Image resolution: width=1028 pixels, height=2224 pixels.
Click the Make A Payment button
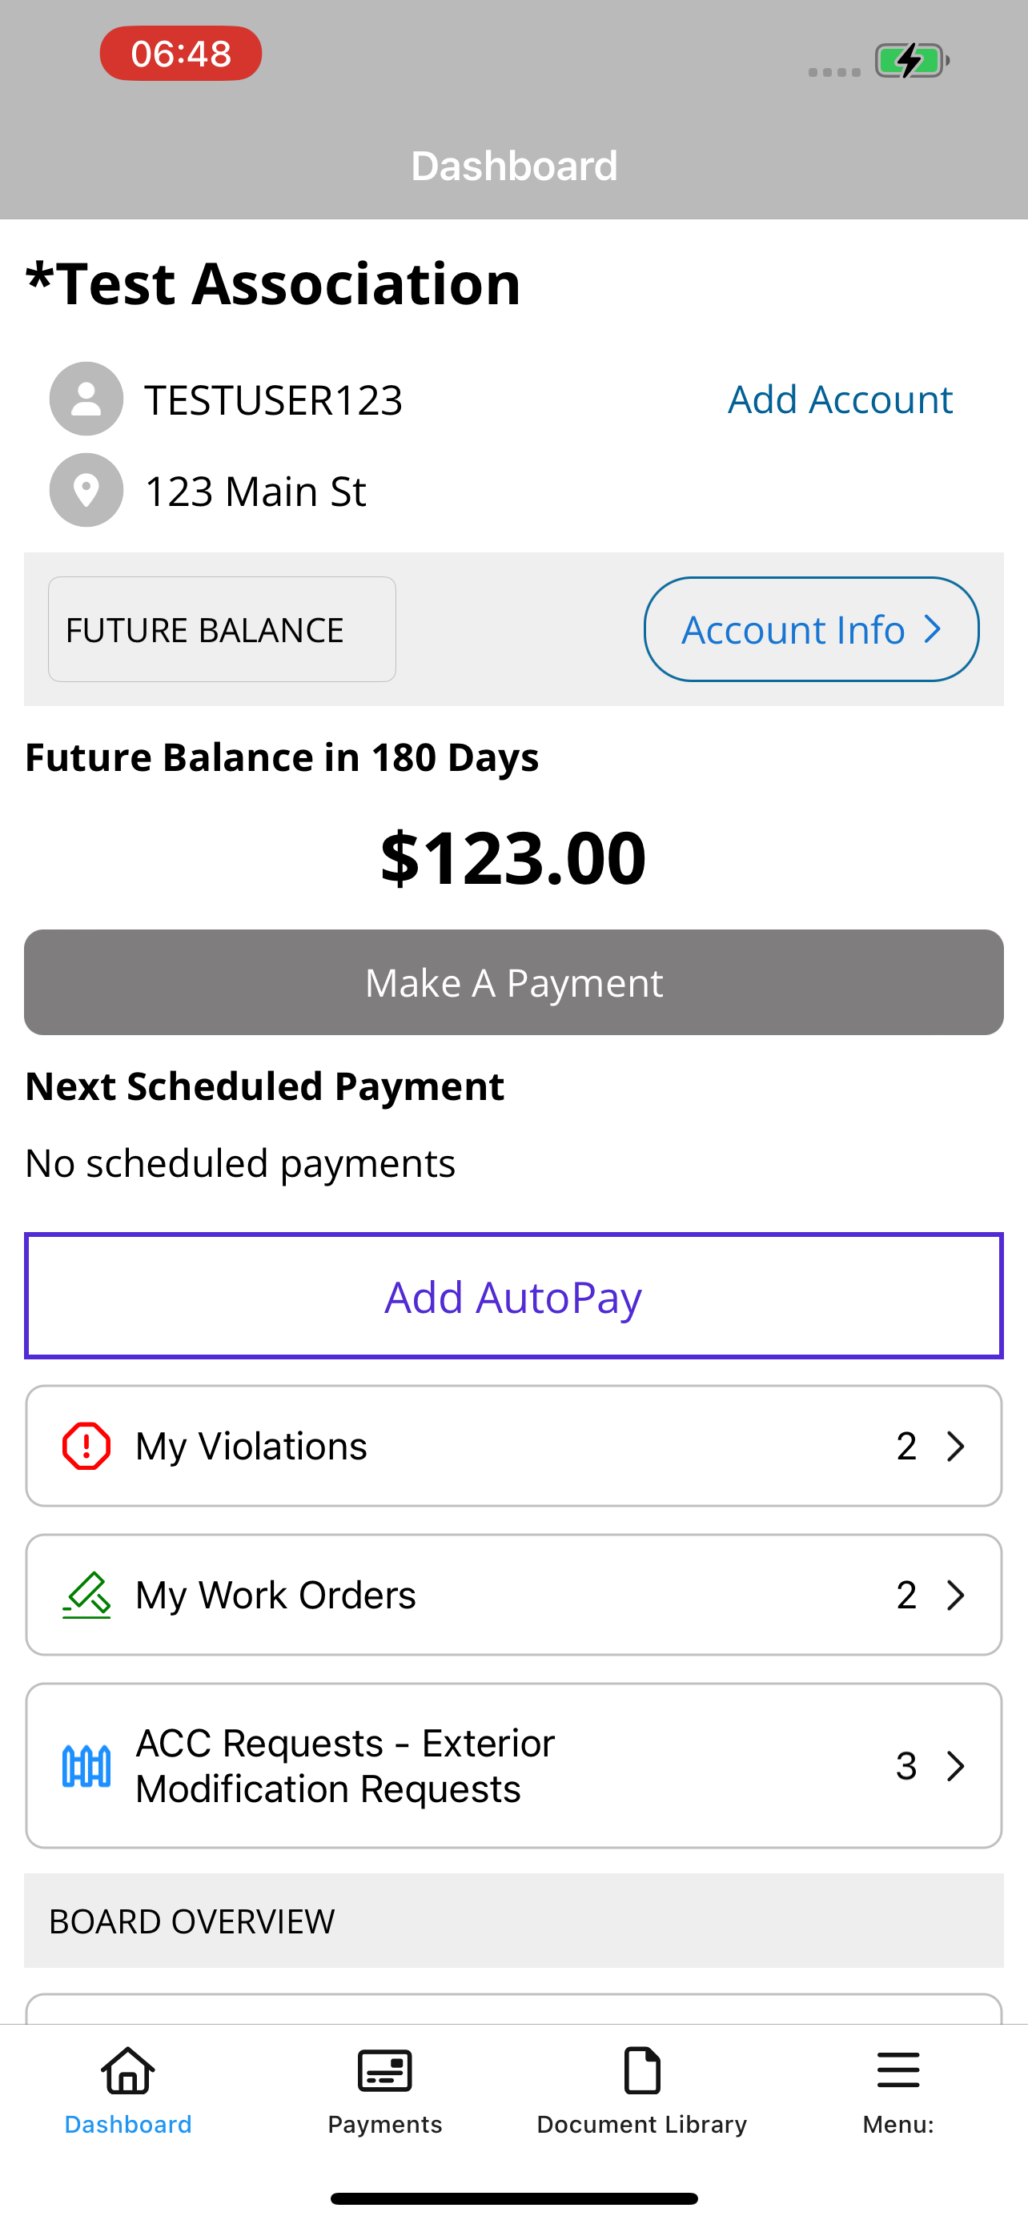click(x=513, y=982)
